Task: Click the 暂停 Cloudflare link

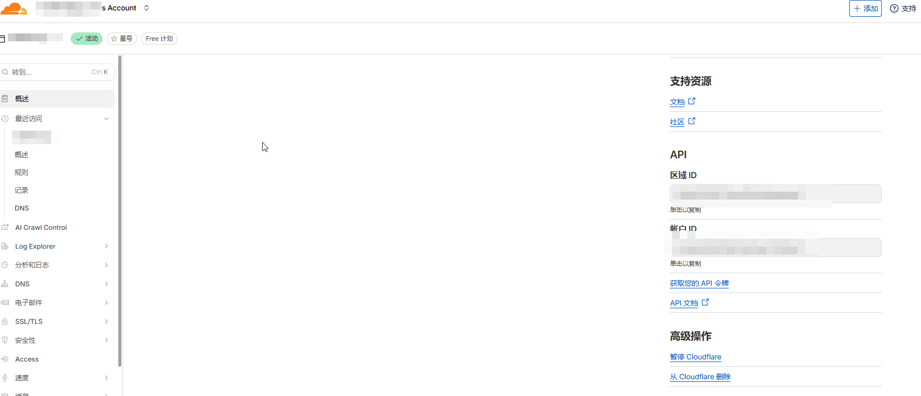Action: click(695, 357)
